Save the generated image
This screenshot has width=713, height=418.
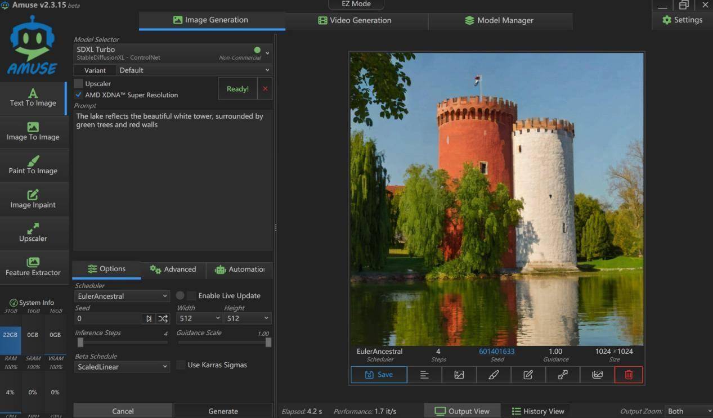click(379, 375)
